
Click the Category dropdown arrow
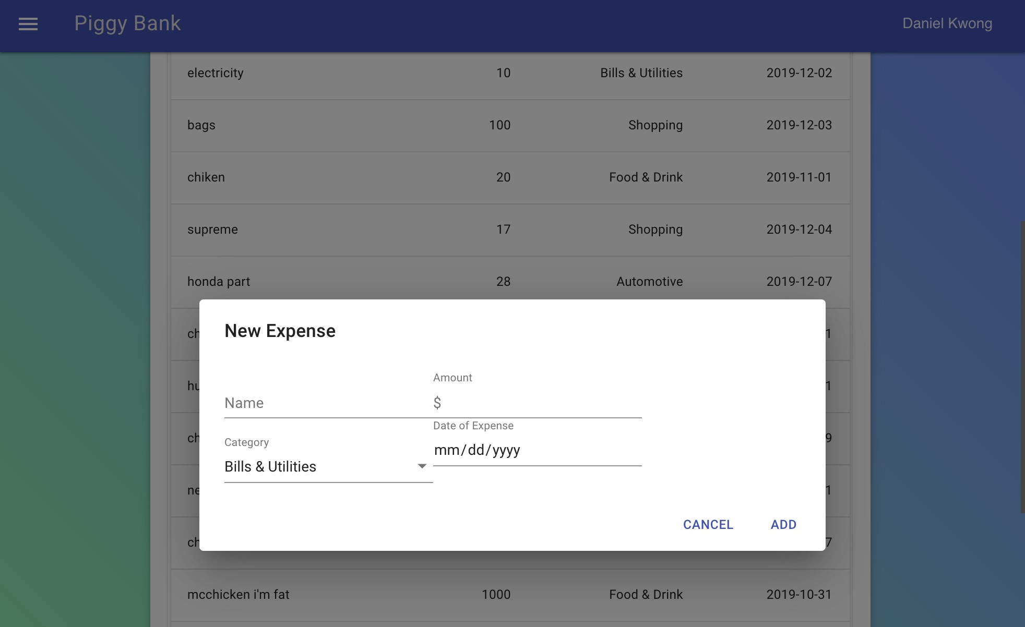pos(422,466)
